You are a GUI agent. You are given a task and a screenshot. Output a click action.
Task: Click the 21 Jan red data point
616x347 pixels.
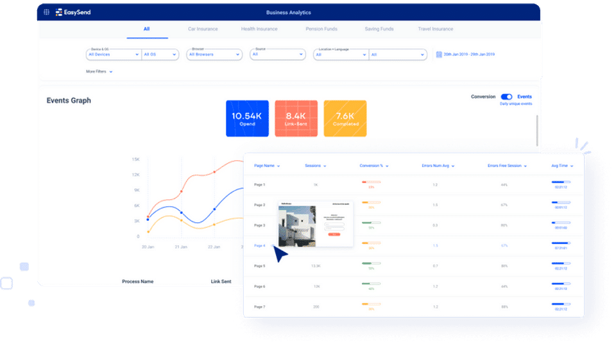(181, 191)
